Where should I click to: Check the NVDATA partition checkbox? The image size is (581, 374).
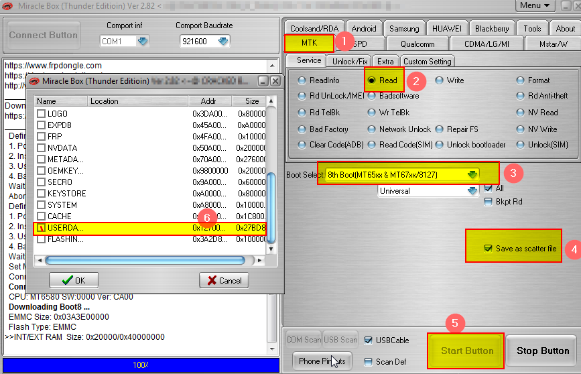(x=41, y=148)
